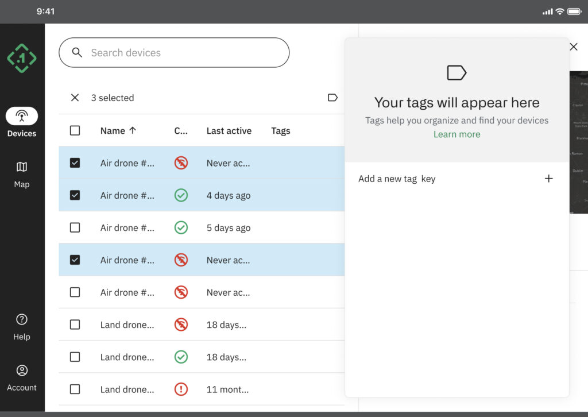Check the select-all checkbox in the table header

pos(75,130)
